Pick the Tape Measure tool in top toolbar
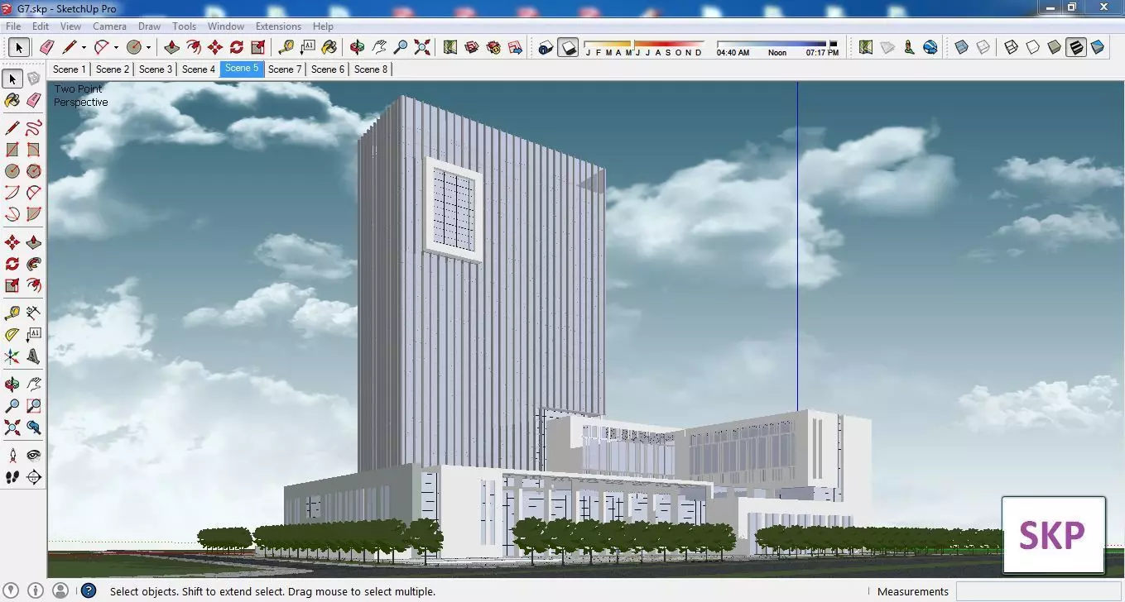 [x=286, y=47]
